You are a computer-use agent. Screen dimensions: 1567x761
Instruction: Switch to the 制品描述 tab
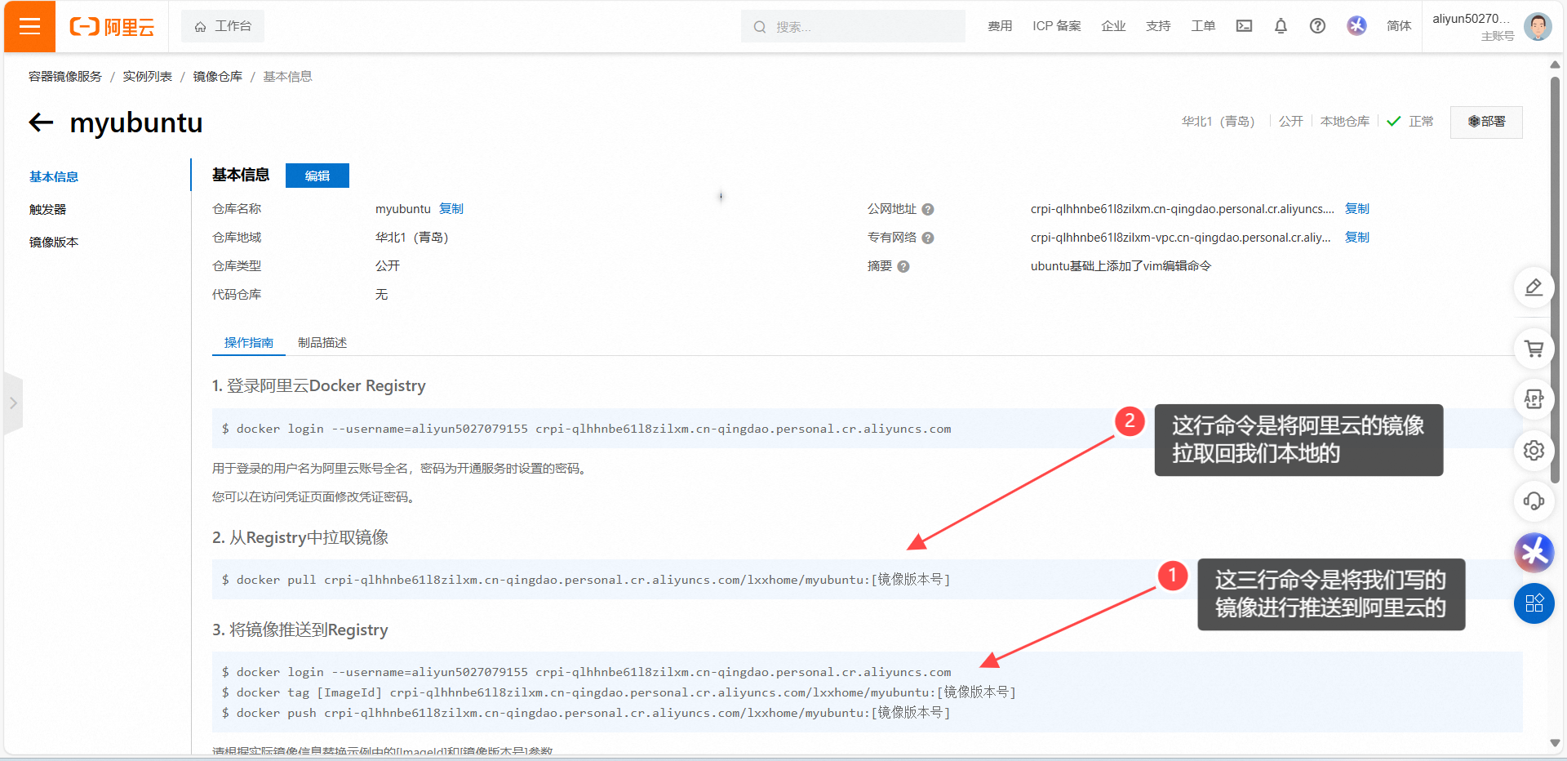click(x=322, y=342)
